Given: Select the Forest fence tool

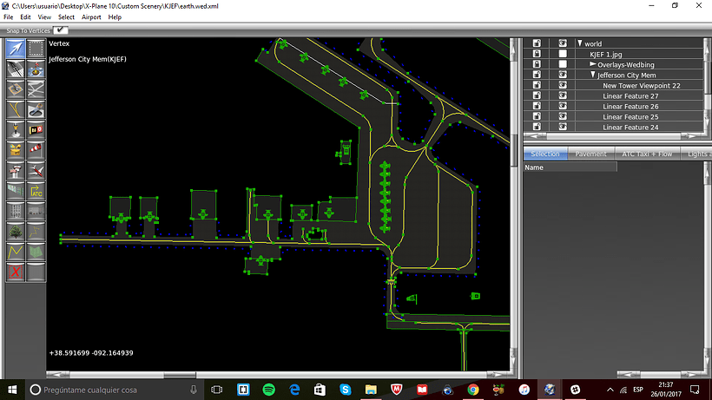Looking at the screenshot, I should [x=36, y=212].
